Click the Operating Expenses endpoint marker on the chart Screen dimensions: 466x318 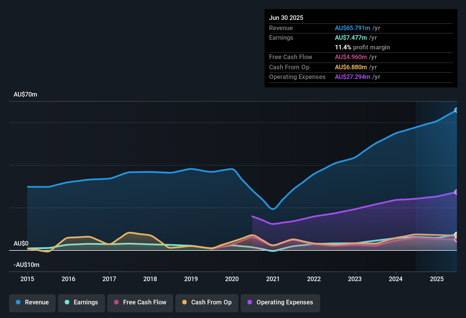point(456,192)
